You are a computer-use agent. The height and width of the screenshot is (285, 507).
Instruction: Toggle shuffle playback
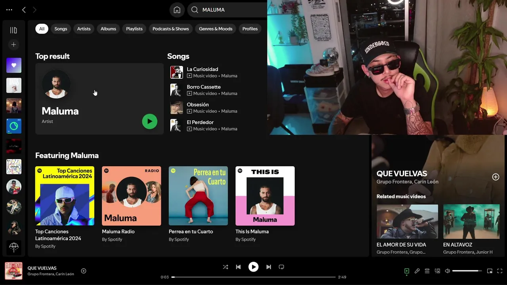point(225,267)
